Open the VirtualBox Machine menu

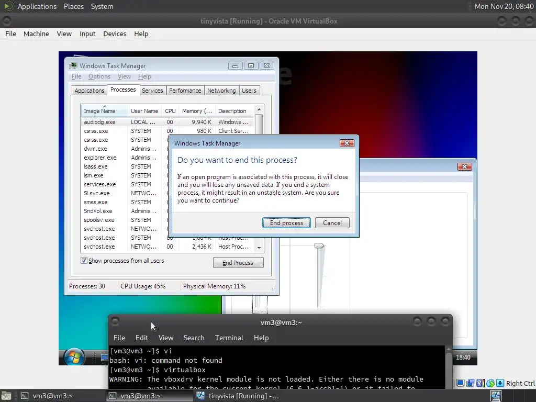tap(36, 33)
